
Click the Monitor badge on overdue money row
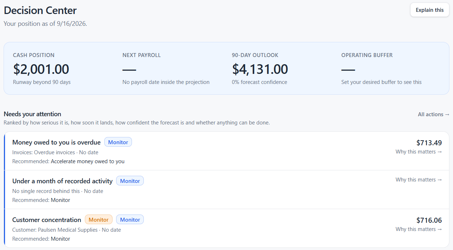118,142
